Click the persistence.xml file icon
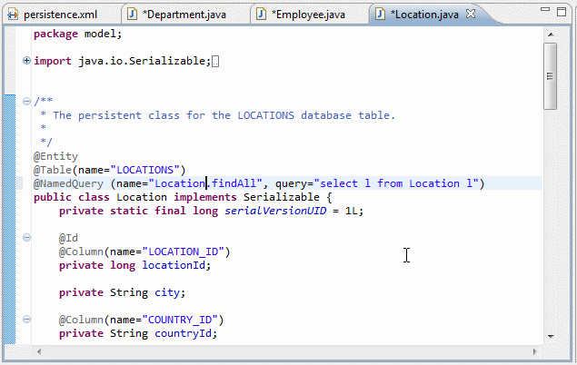 coord(13,15)
